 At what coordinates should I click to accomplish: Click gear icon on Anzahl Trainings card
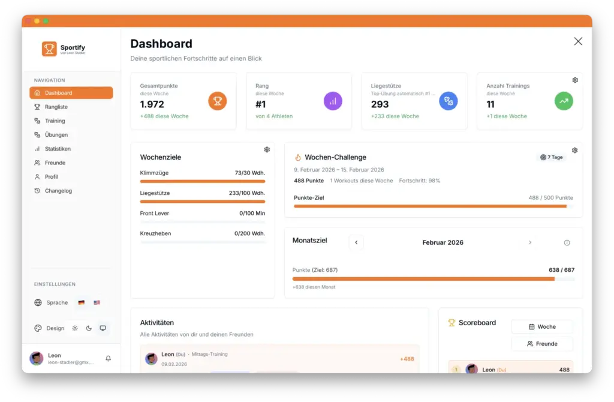coord(574,80)
